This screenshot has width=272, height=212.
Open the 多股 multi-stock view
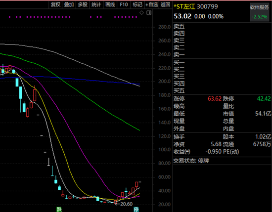pyautogui.click(x=83, y=4)
